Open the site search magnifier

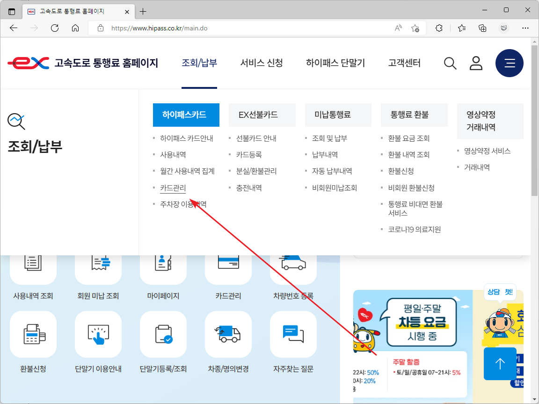450,63
